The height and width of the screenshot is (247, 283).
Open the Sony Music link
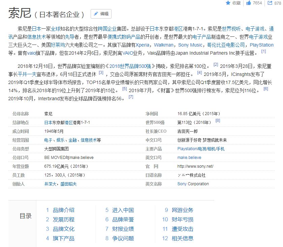[190, 45]
